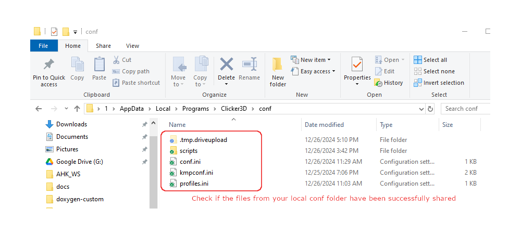Click the Paste clipboard icon
The width and height of the screenshot is (521, 234).
point(99,64)
